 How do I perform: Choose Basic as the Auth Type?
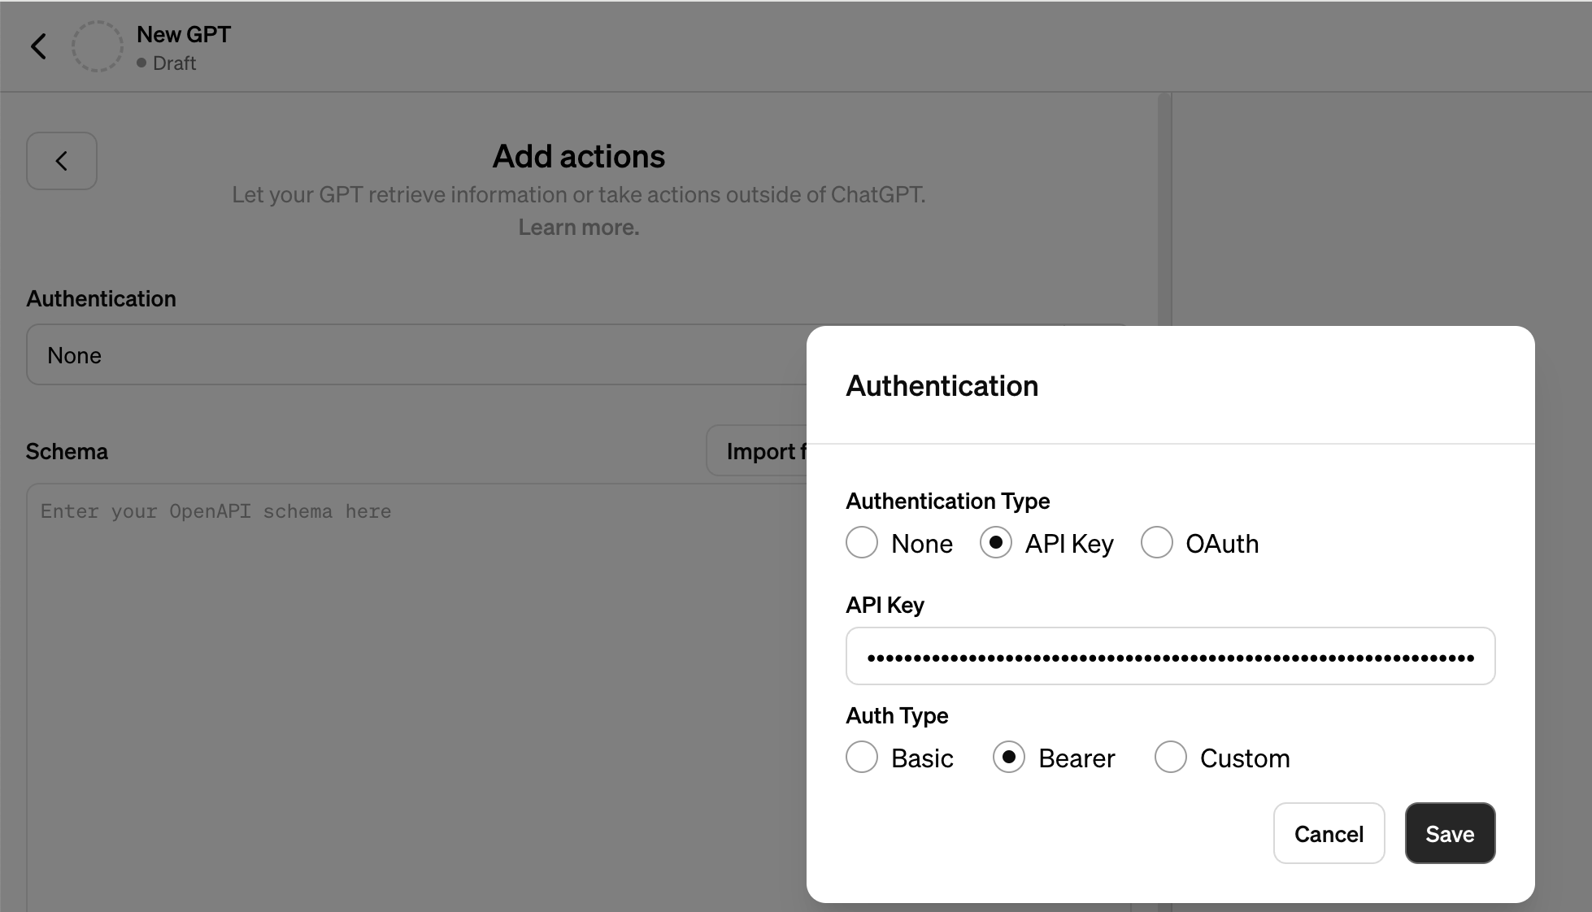(861, 757)
